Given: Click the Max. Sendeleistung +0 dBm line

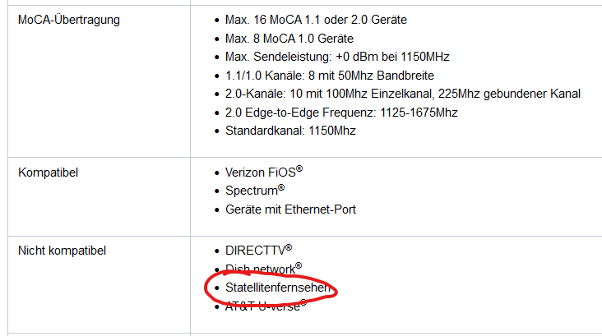Looking at the screenshot, I should [337, 57].
